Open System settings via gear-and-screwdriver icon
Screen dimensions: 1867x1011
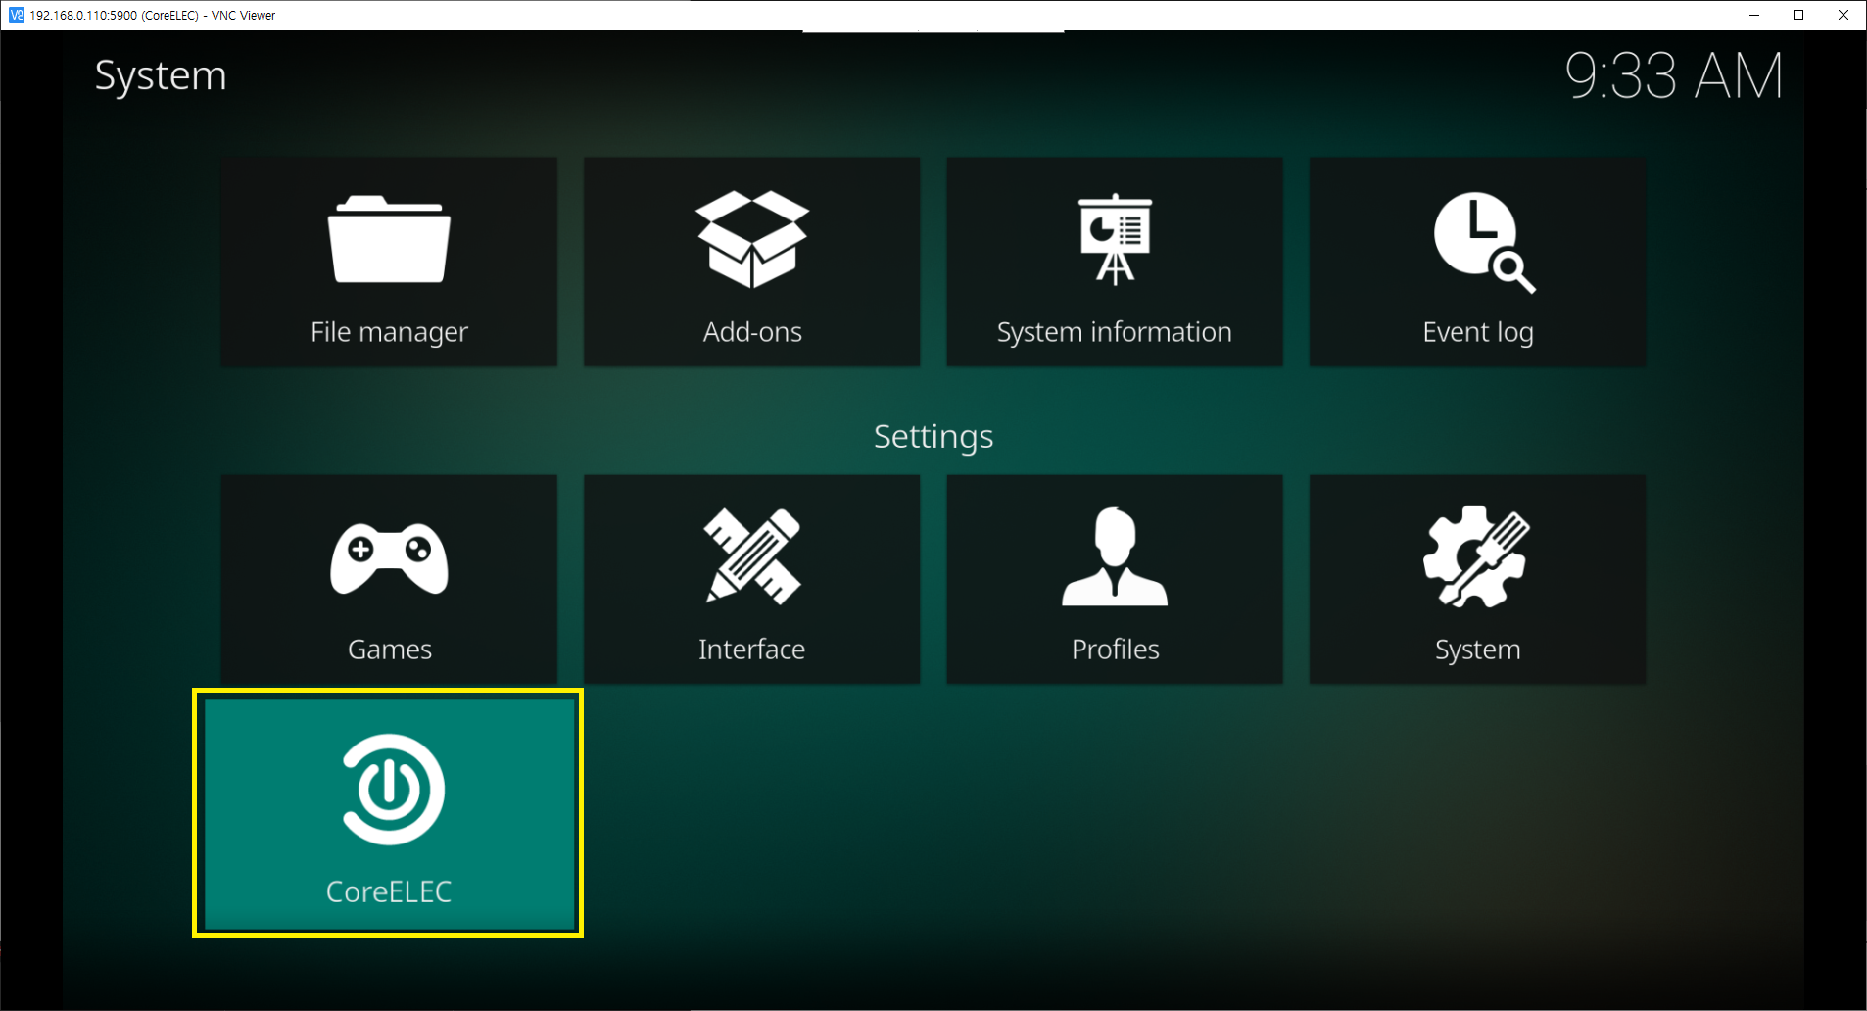(1477, 558)
